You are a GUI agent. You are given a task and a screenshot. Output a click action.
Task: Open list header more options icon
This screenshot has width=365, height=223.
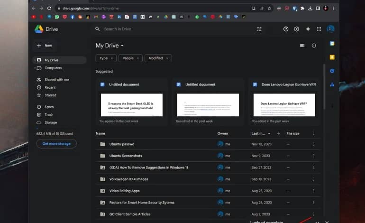pos(314,133)
